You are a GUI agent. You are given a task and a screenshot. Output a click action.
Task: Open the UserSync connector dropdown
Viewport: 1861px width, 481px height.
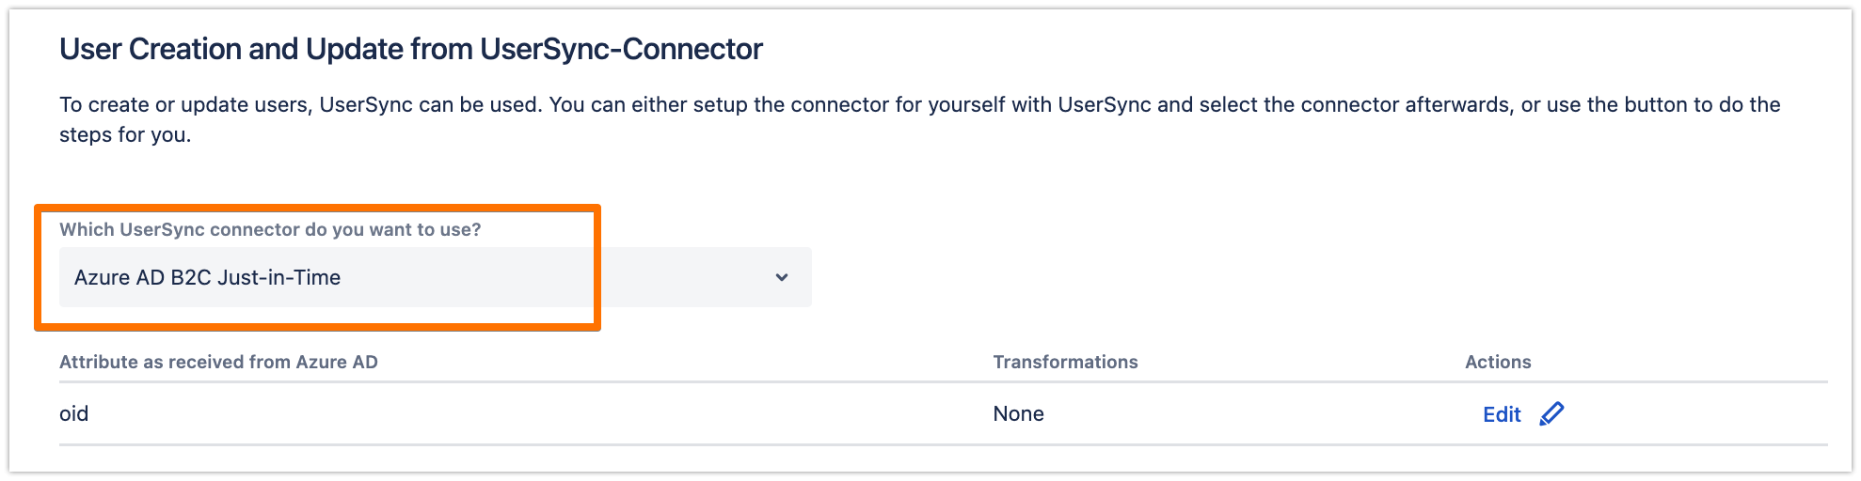click(x=435, y=277)
